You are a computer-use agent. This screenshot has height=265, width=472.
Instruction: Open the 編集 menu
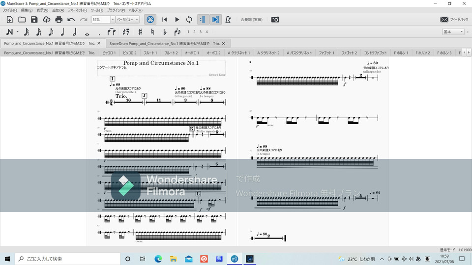coord(27,10)
